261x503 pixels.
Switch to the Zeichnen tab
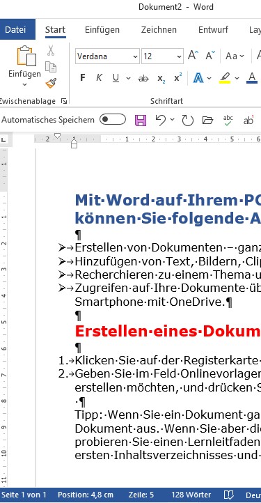tap(159, 30)
